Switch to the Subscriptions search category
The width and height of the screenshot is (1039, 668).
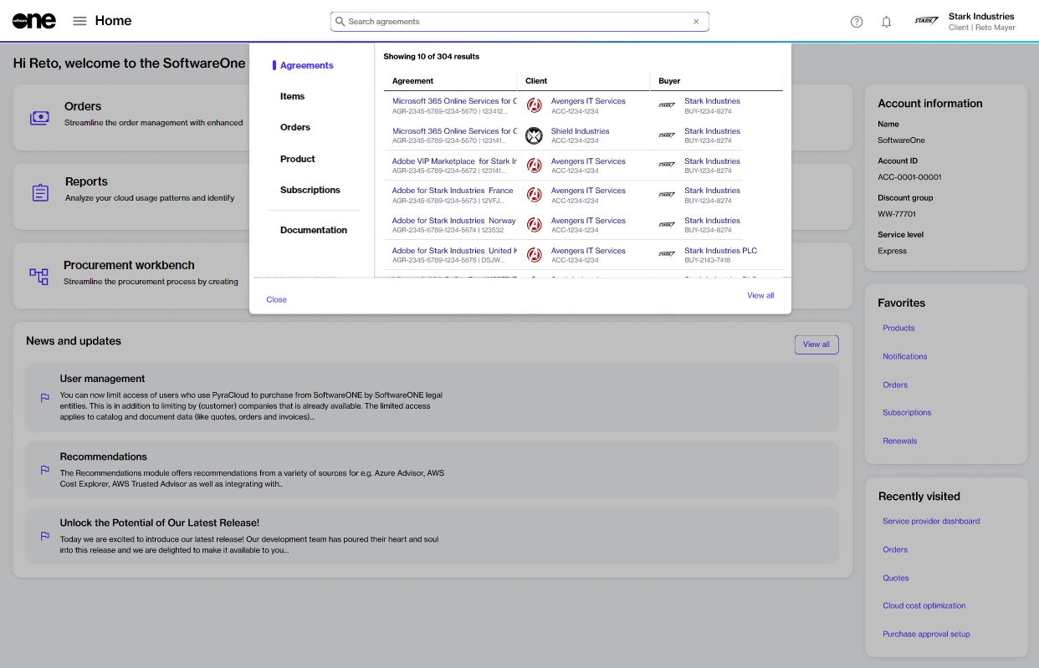[x=310, y=190]
